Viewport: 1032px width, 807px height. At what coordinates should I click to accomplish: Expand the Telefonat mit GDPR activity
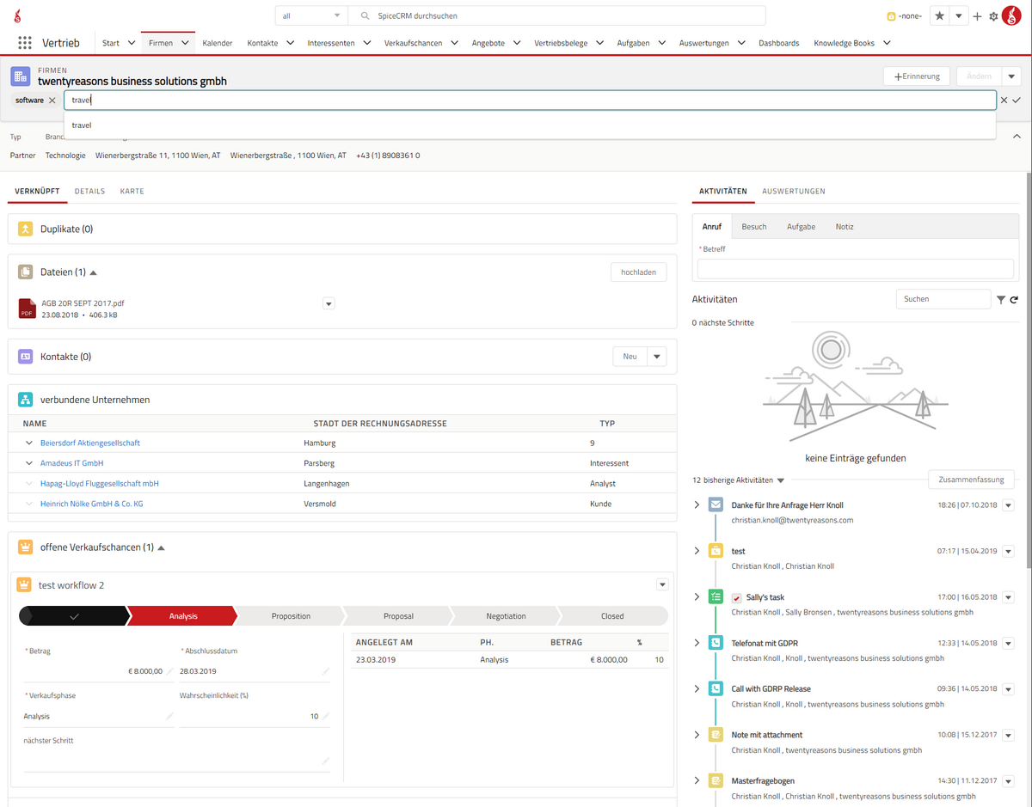point(697,643)
